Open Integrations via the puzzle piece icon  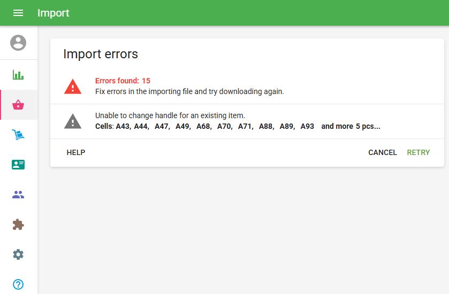(18, 225)
